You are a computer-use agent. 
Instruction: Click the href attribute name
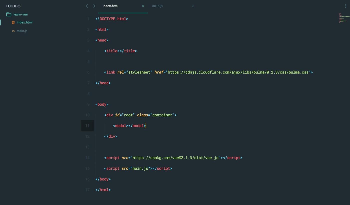pos(159,72)
